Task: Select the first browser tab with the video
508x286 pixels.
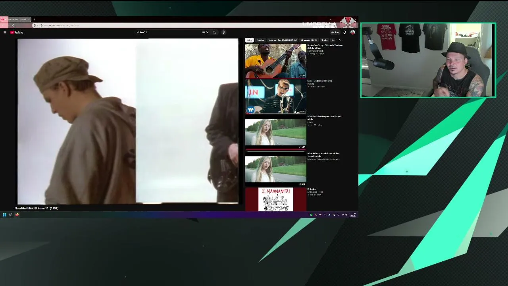Action: point(16,19)
